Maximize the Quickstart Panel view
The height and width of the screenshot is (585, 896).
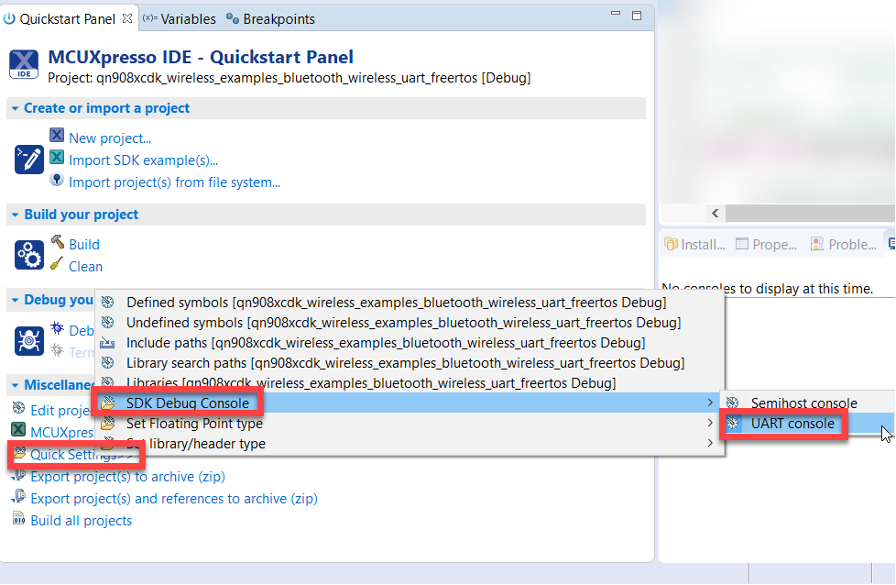[x=637, y=16]
